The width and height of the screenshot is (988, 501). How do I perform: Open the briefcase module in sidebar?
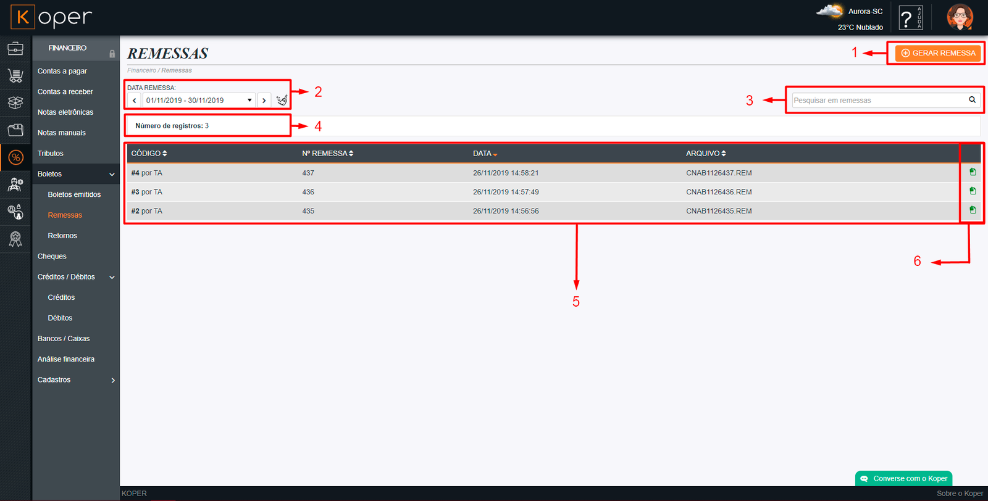click(x=15, y=48)
